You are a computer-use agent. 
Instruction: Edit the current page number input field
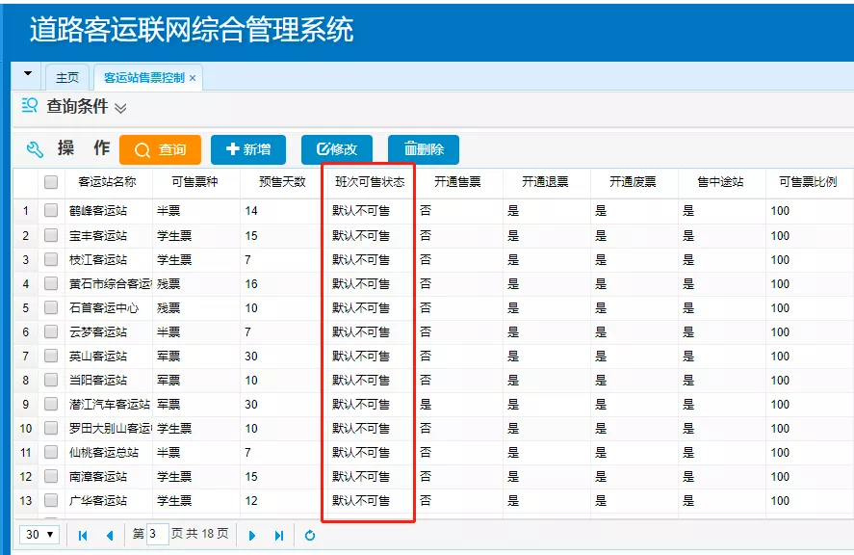pyautogui.click(x=157, y=534)
